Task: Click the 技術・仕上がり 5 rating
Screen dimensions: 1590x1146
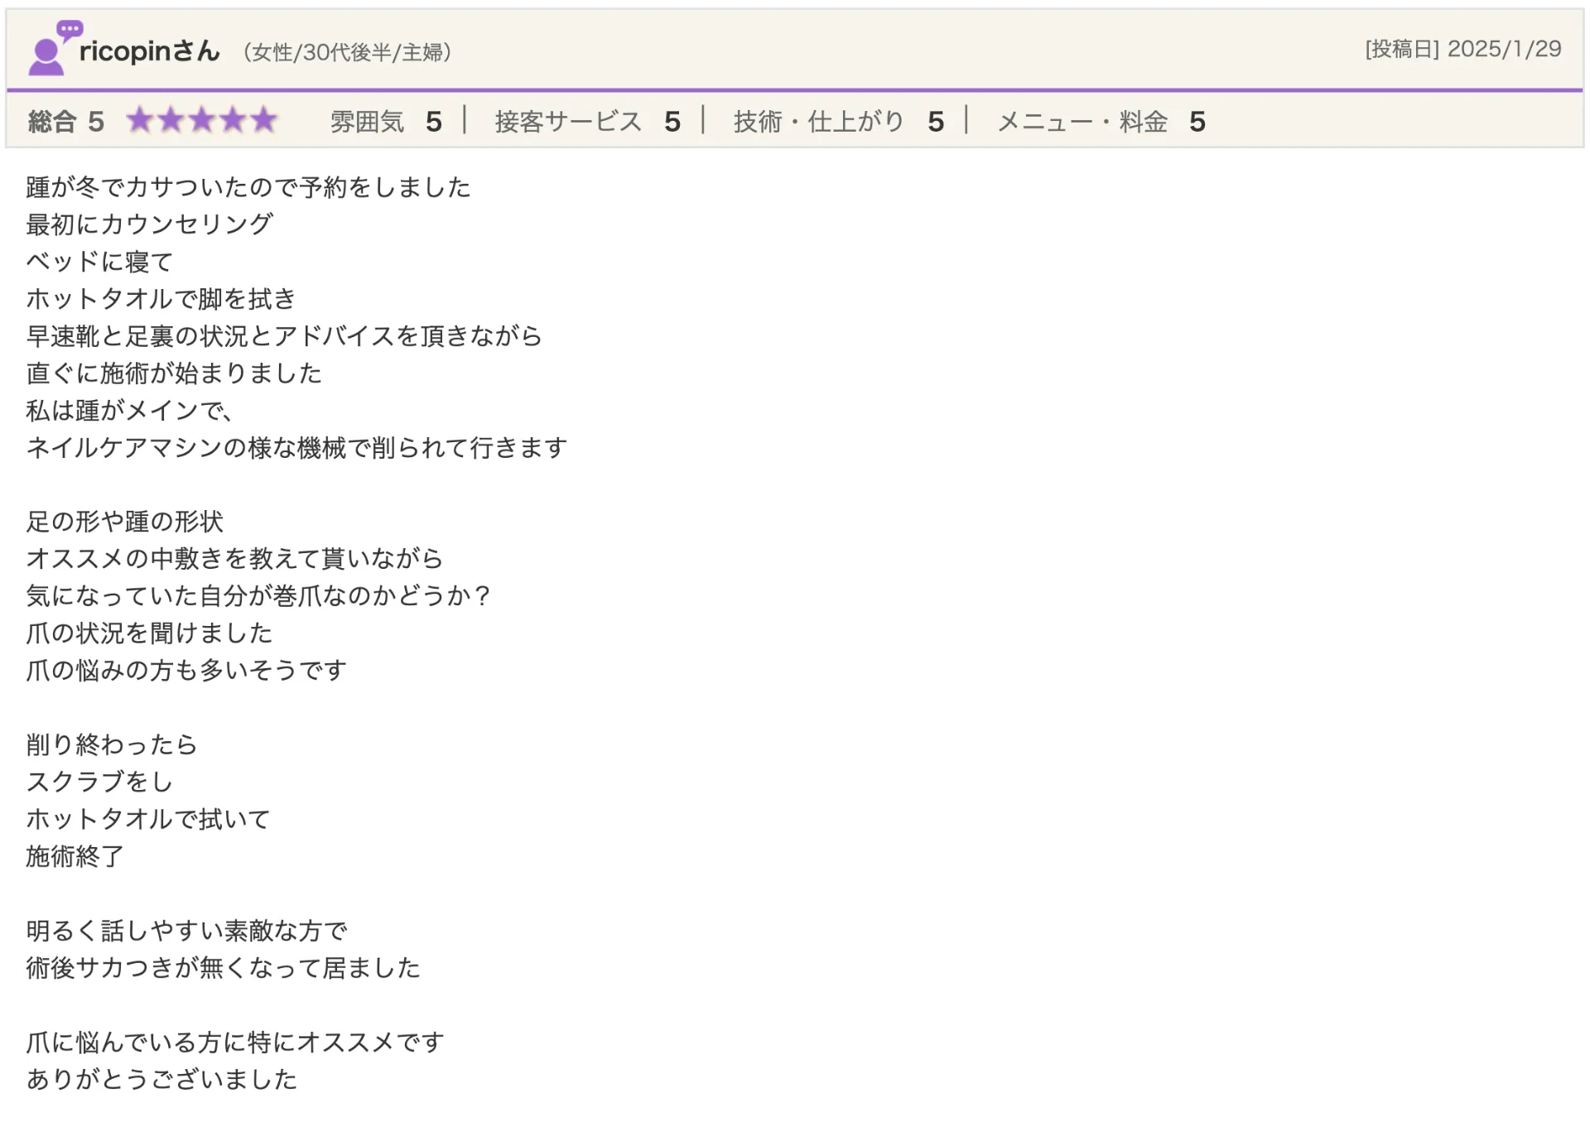Action: pyautogui.click(x=839, y=122)
